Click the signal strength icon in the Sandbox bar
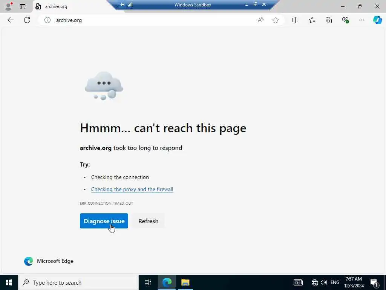 click(x=130, y=5)
